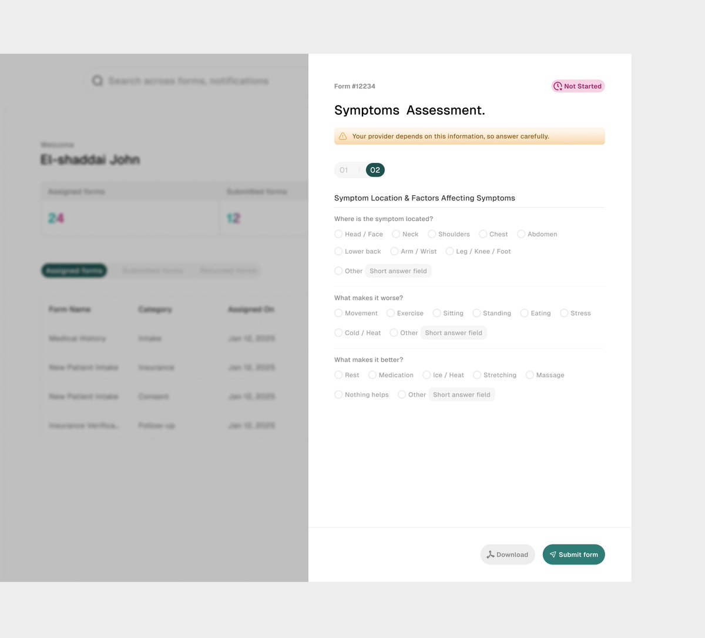The width and height of the screenshot is (705, 638).
Task: Click the Form #12234 label
Action: (355, 86)
